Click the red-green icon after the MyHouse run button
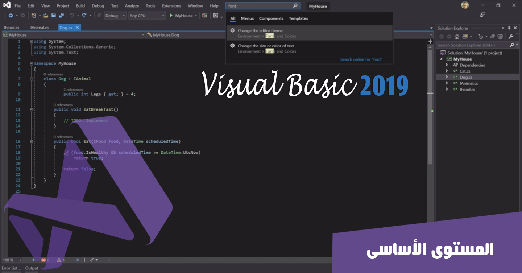The width and height of the screenshot is (522, 273). pos(205,16)
